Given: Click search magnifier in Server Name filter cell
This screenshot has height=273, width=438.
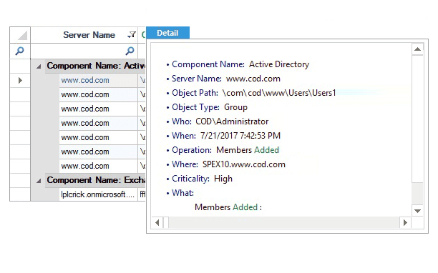Looking at the screenshot, I should click(130, 51).
